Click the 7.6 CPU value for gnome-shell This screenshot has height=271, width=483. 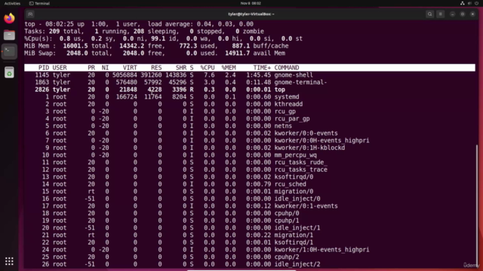coord(209,75)
